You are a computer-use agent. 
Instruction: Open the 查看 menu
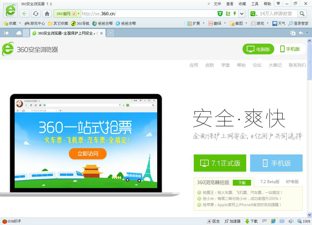[230, 4]
